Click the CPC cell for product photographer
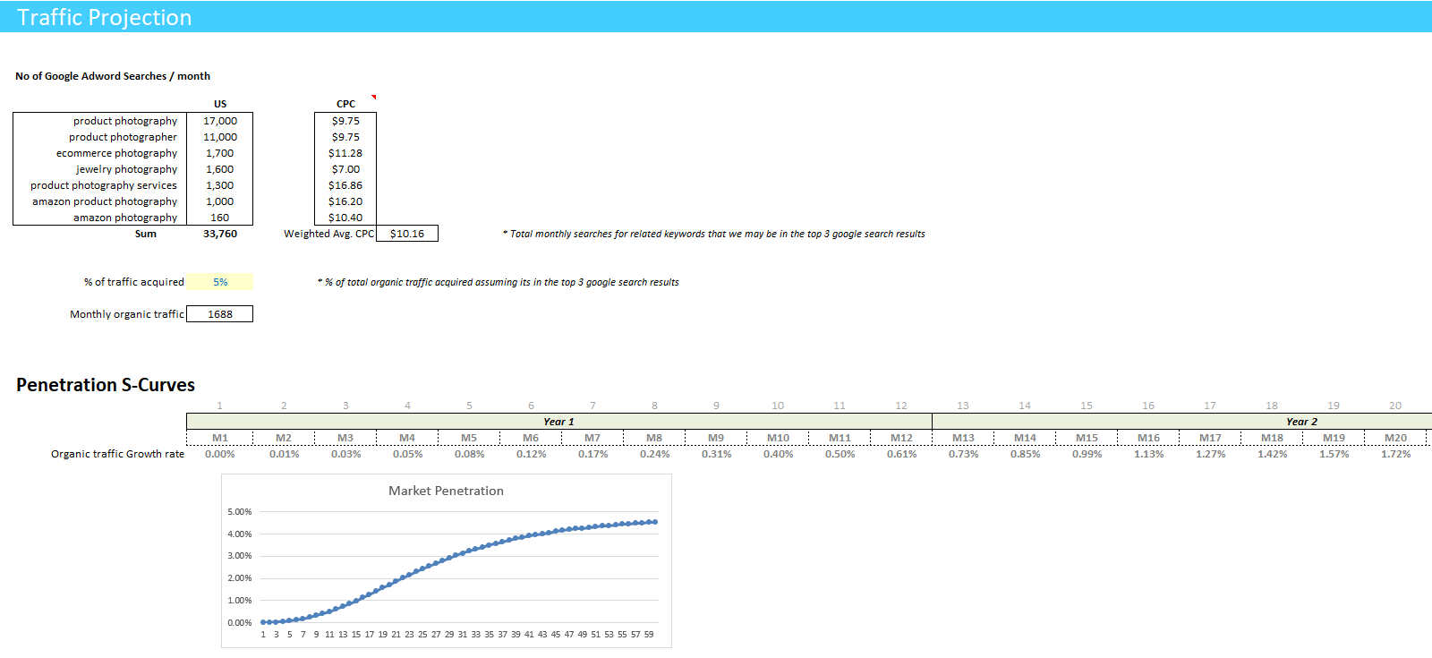The image size is (1432, 658). coord(345,137)
